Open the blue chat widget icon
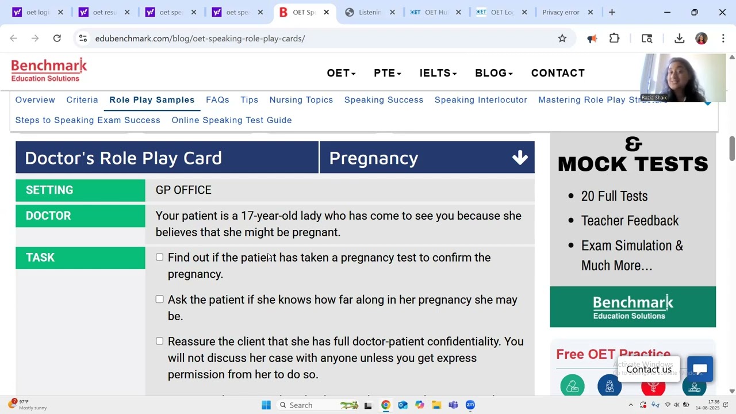The image size is (736, 414). [x=700, y=369]
